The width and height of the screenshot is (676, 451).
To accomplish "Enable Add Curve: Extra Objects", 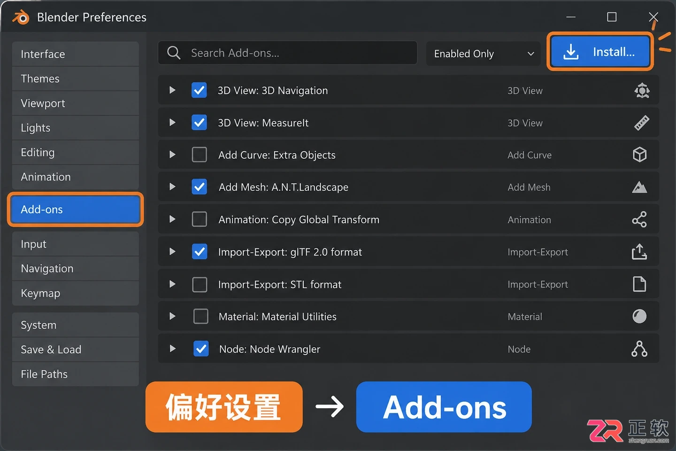I will (200, 155).
